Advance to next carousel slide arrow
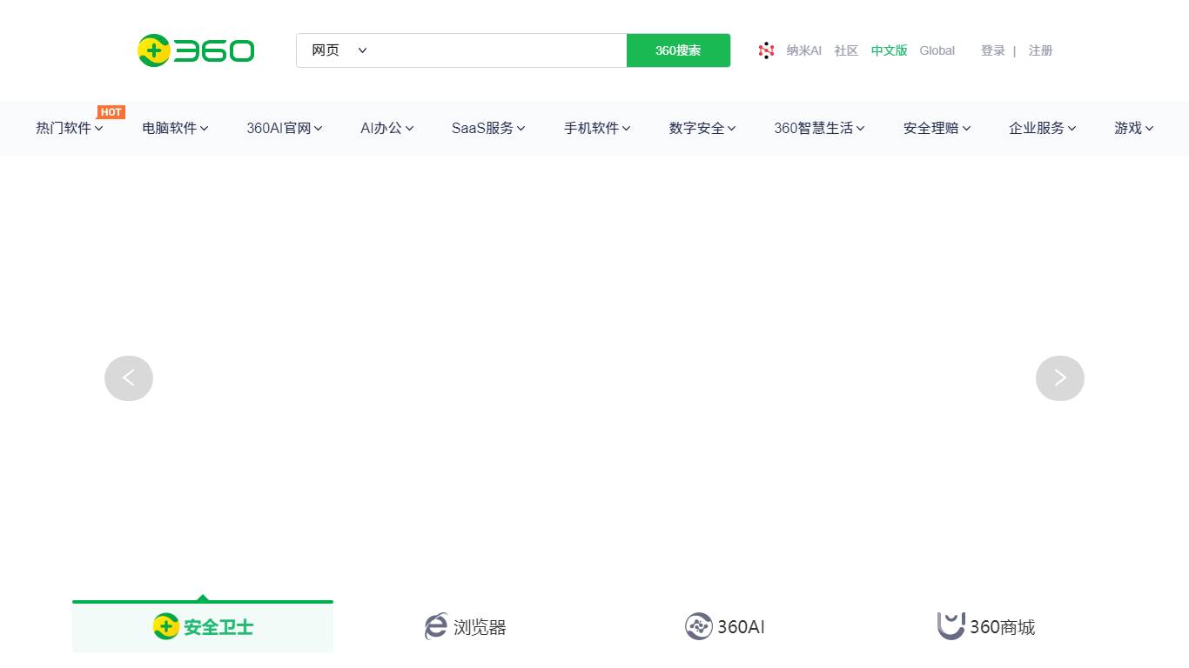Screen dimensions: 1189x668 coord(1059,378)
